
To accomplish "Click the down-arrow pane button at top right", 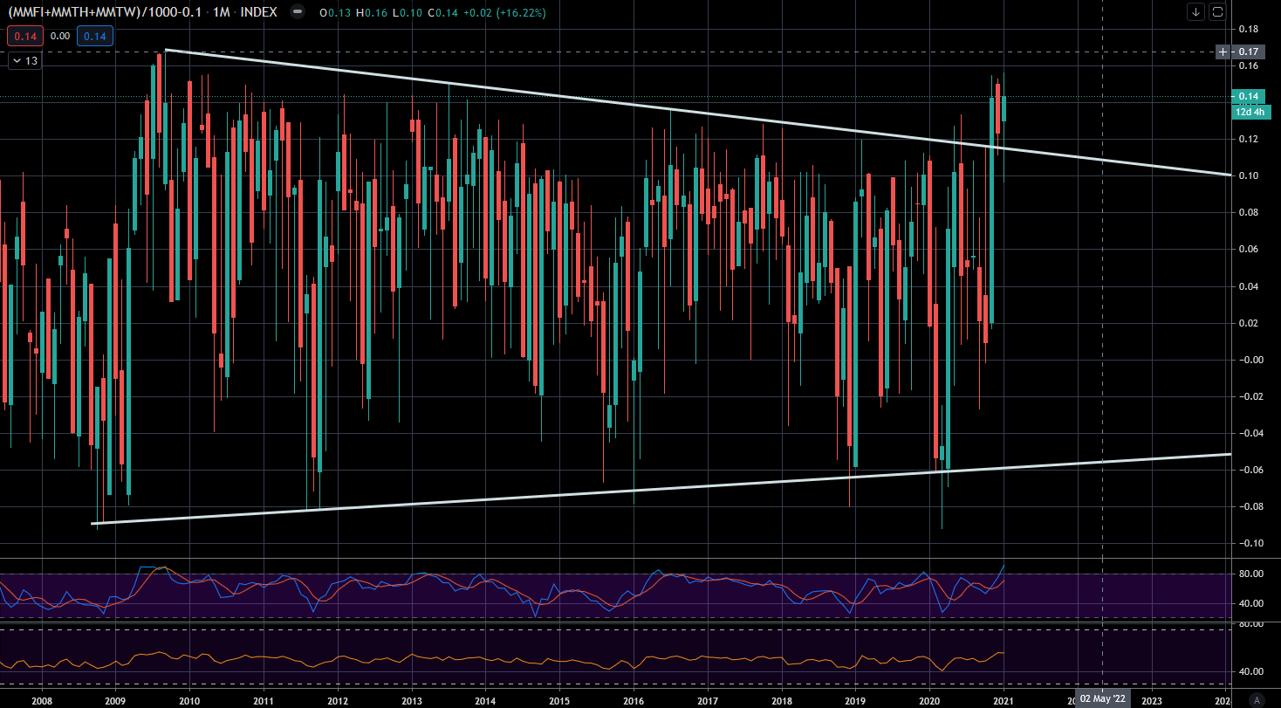I will (1195, 11).
